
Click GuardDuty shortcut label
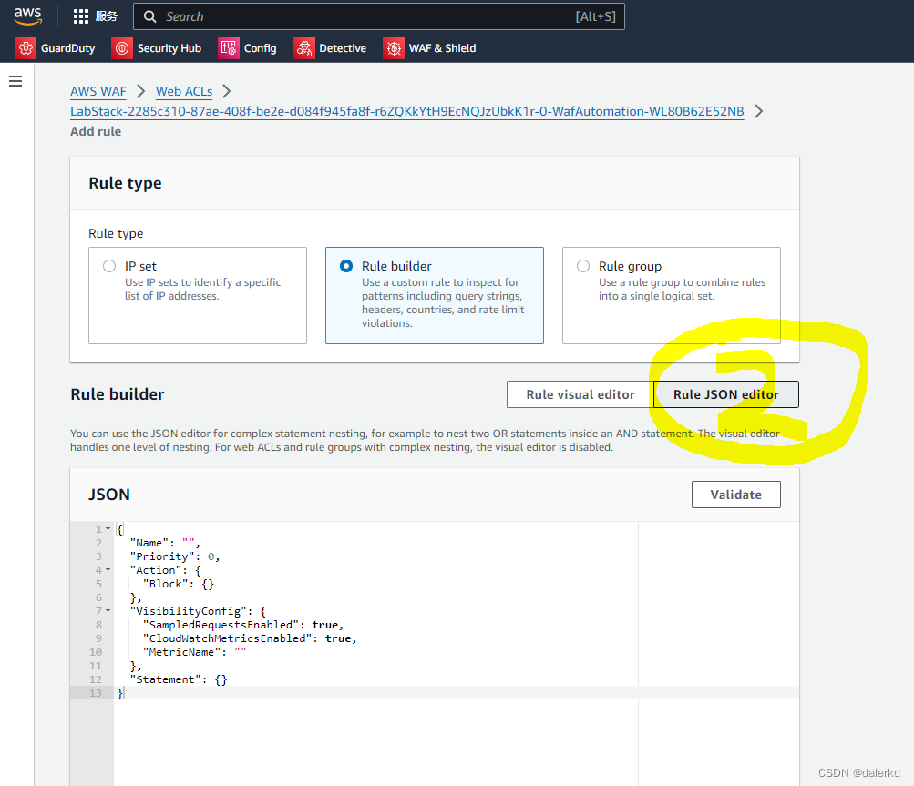tap(67, 48)
